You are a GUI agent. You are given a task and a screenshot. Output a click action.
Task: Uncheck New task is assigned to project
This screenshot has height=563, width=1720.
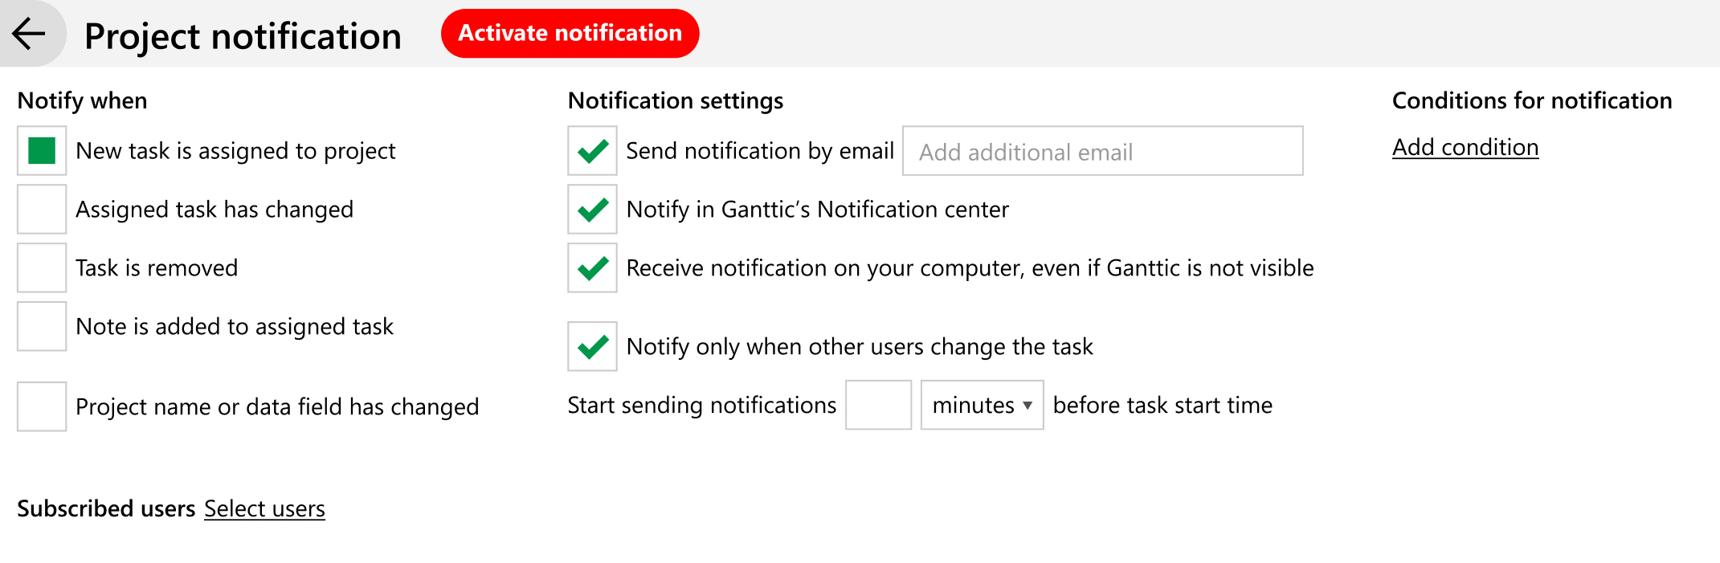[x=41, y=150]
